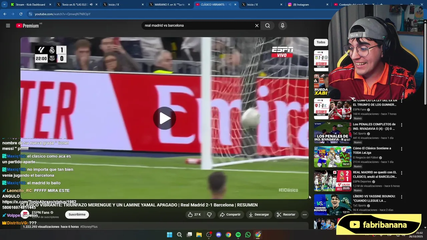This screenshot has height=240, width=427.
Task: Start voice search with microphone
Action: (283, 26)
